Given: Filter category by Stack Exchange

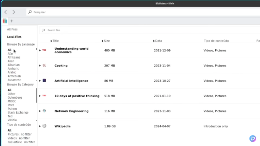Looking at the screenshot, I should pos(18,113).
